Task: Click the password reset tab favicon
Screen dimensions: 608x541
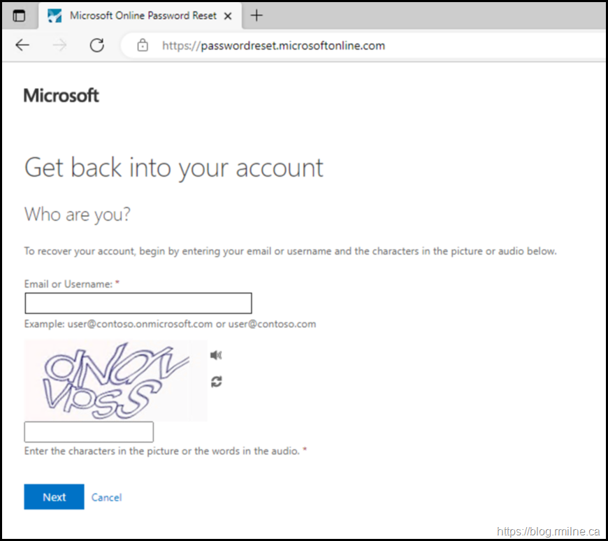Action: pos(55,15)
